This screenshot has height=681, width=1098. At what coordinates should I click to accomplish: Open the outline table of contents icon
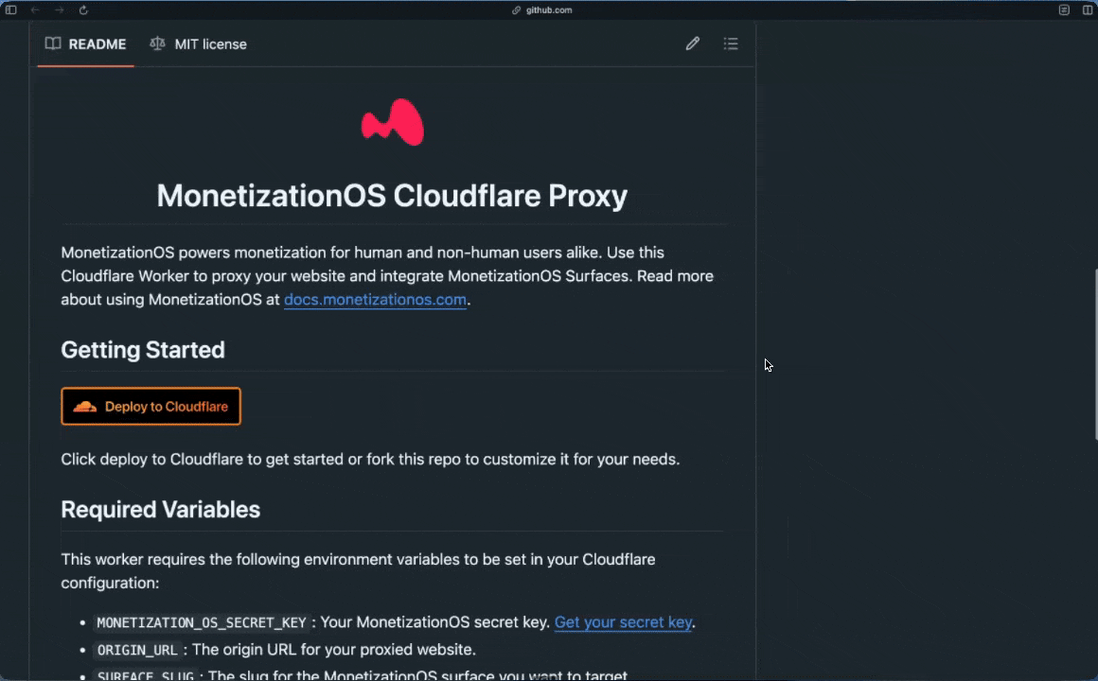pos(731,44)
